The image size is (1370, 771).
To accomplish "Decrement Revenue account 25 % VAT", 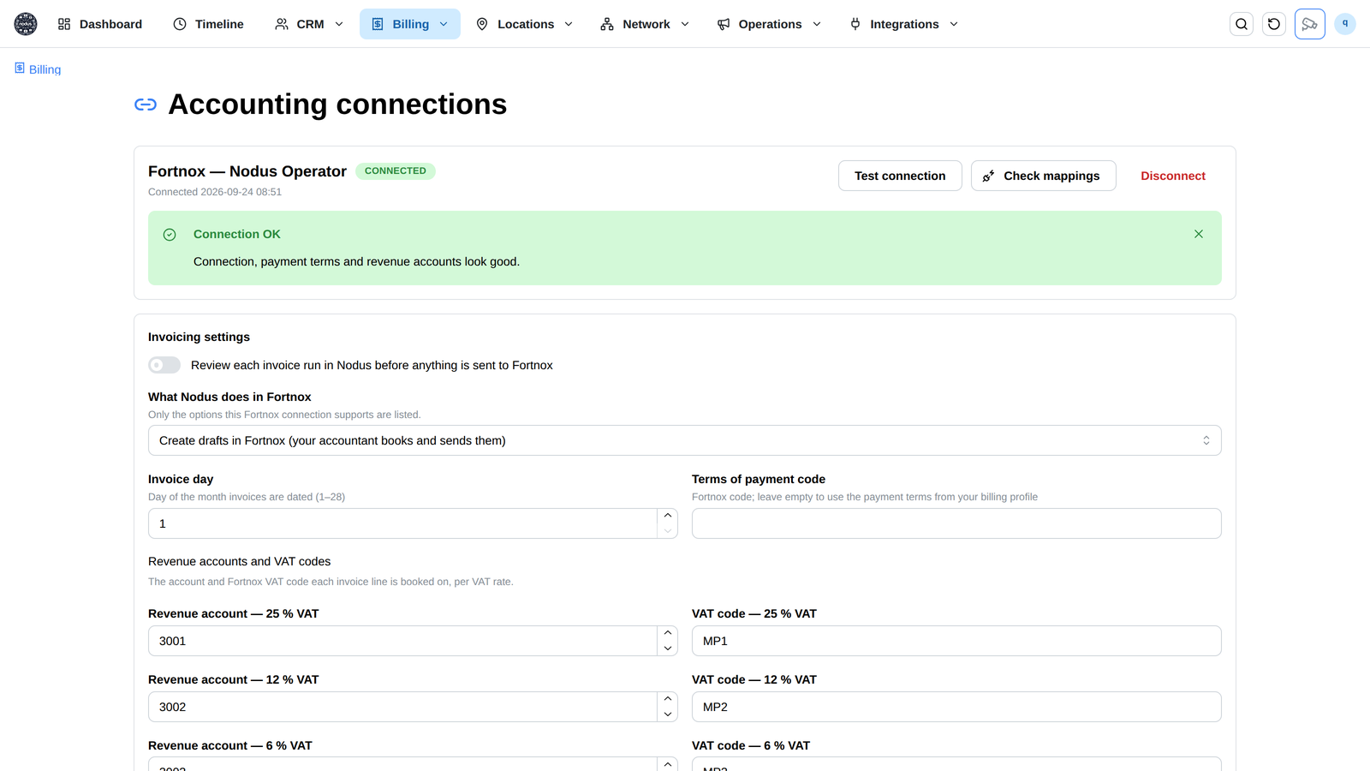I will pyautogui.click(x=668, y=648).
